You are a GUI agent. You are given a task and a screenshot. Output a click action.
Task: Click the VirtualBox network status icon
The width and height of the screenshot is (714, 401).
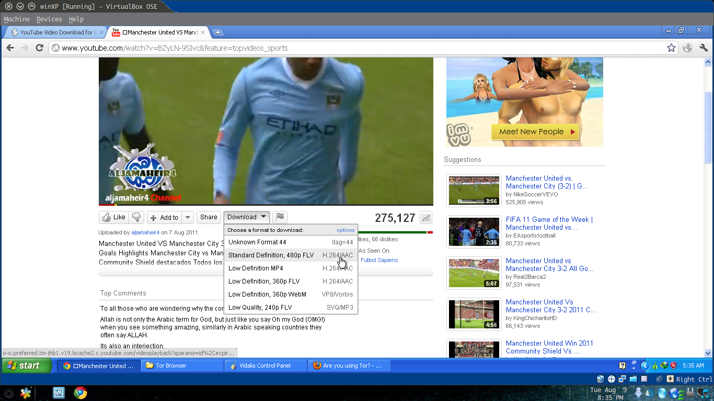coord(623,379)
